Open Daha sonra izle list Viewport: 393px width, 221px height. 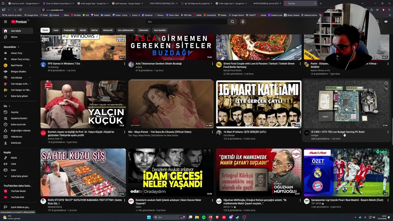[17, 125]
